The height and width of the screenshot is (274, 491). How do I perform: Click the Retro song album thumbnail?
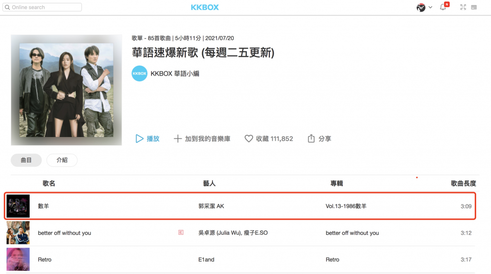18,259
